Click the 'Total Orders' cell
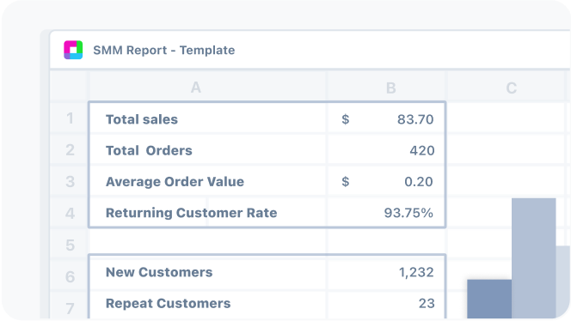Screen dimensions: 571x321 point(208,150)
